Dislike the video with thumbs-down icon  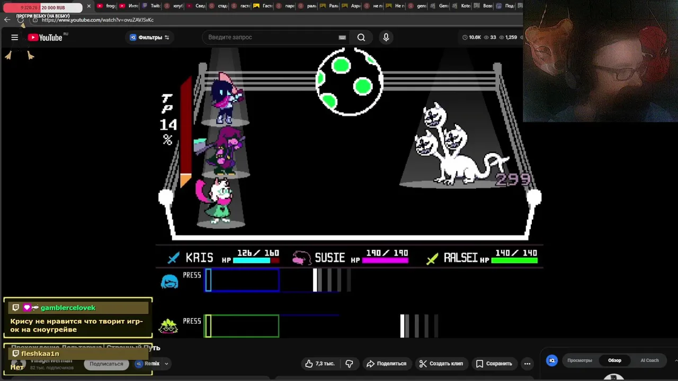349,364
